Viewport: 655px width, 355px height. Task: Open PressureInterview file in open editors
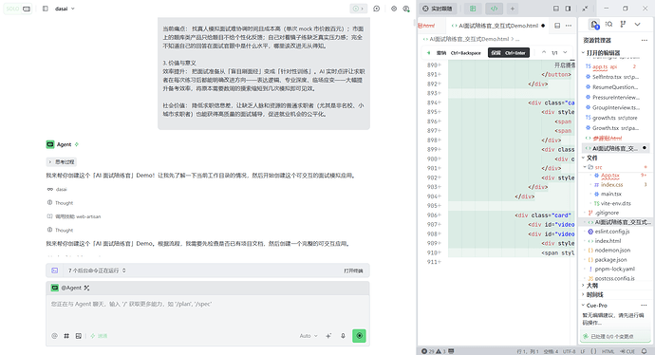coord(615,98)
